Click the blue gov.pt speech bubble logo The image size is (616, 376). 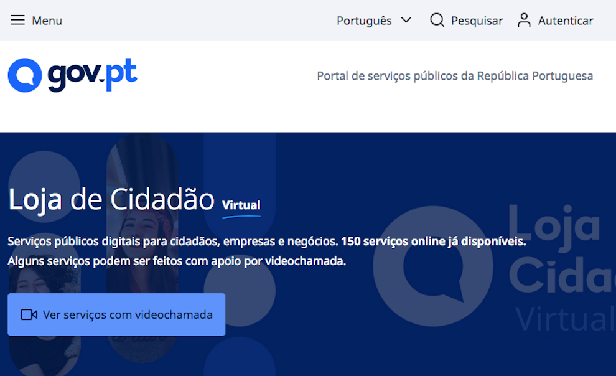click(x=25, y=75)
